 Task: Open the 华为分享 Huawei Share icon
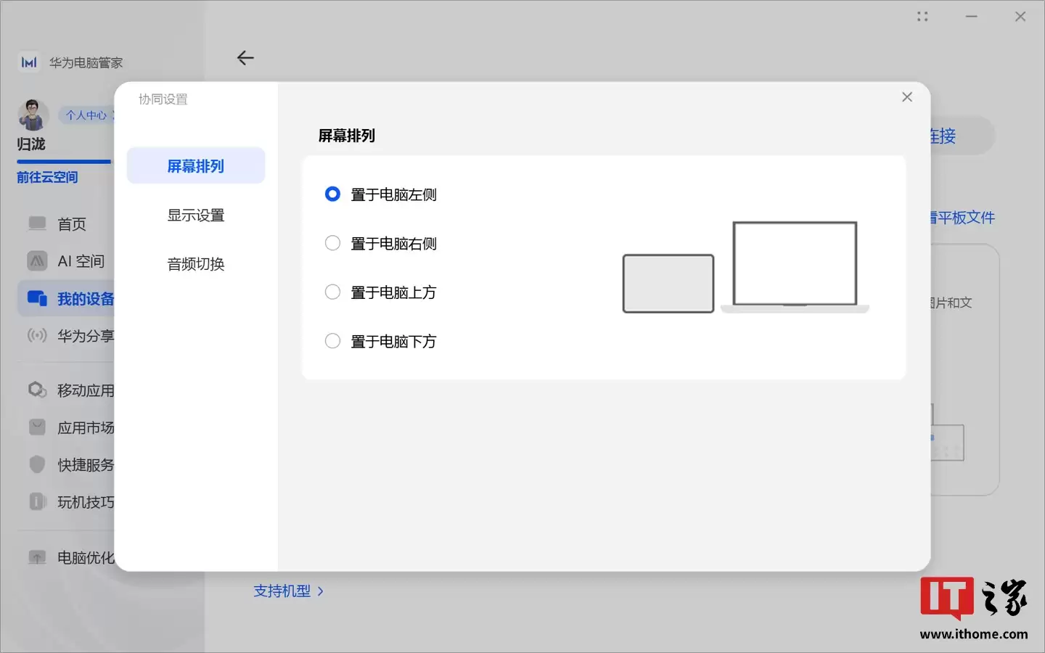[x=36, y=335]
